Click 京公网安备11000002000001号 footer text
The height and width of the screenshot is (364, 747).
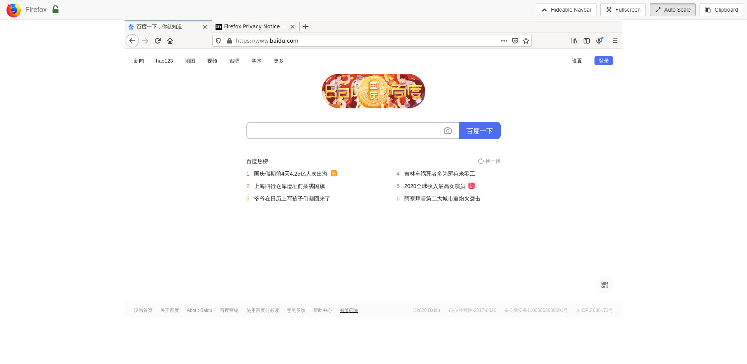(x=536, y=310)
